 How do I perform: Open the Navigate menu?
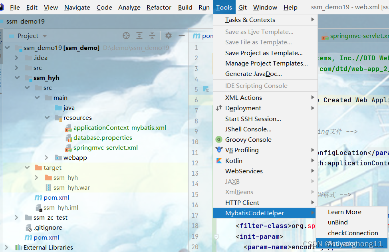(x=77, y=8)
